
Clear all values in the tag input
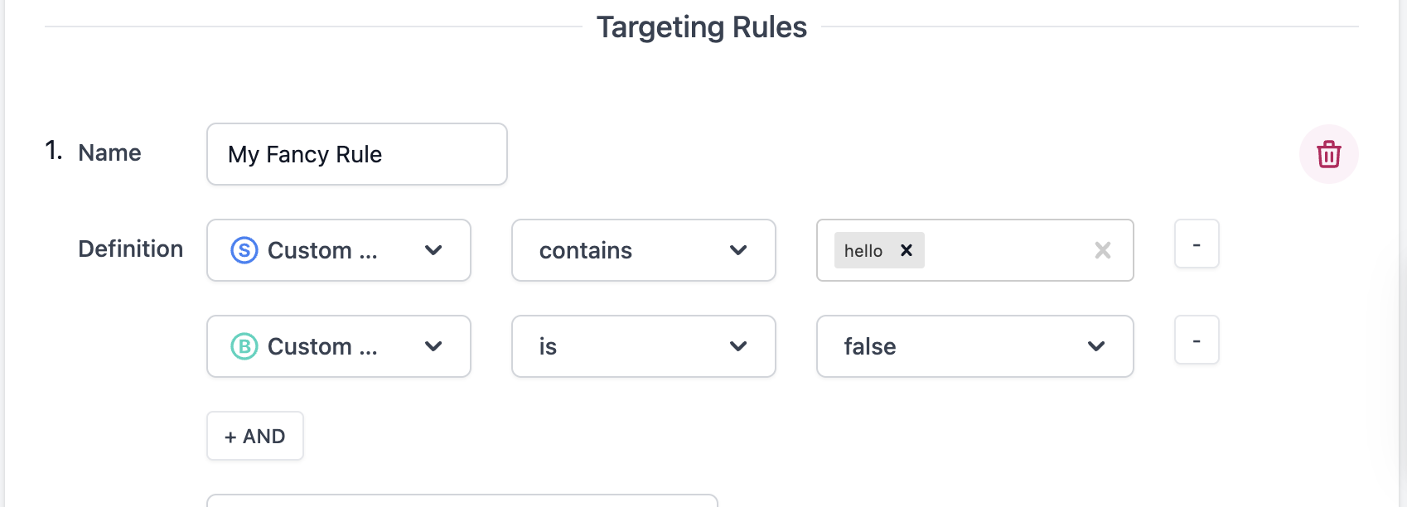[x=1102, y=250]
